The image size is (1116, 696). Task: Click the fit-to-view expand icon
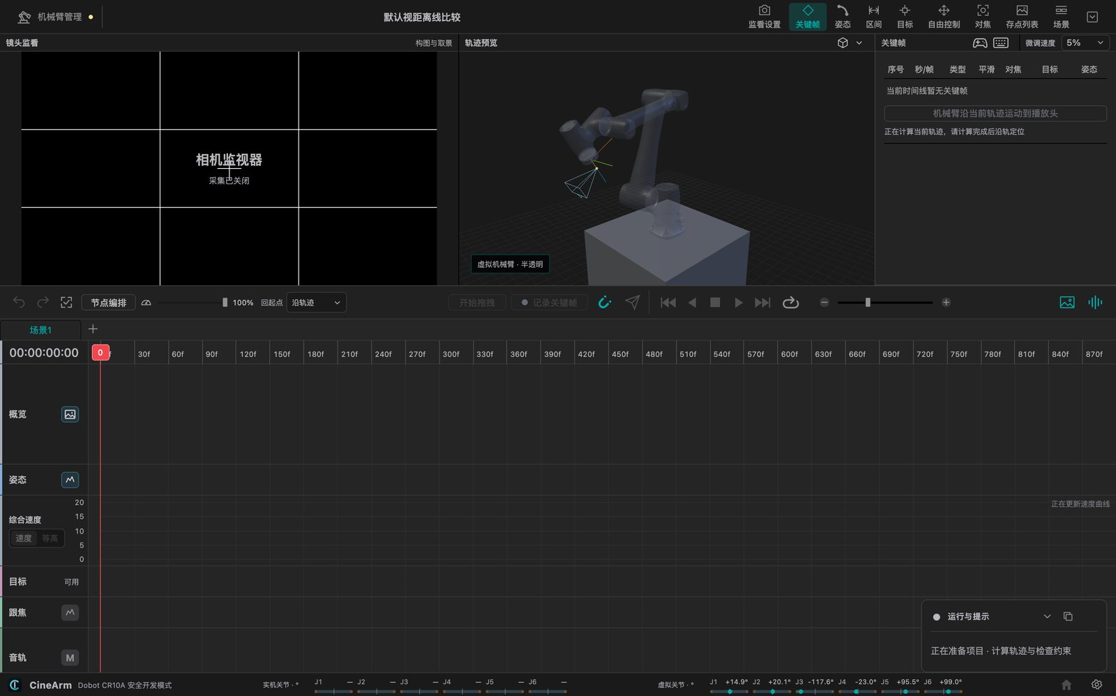click(66, 302)
